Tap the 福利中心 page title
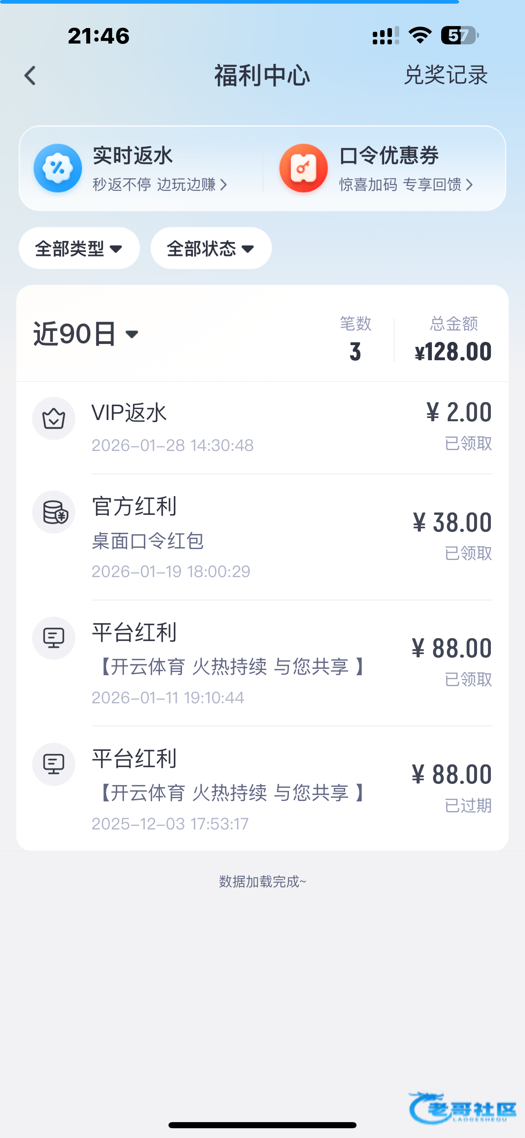The height and width of the screenshot is (1138, 525). pyautogui.click(x=262, y=76)
